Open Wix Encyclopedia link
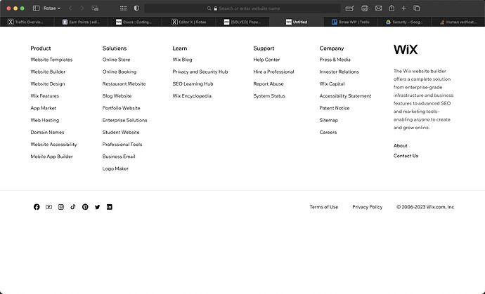This screenshot has height=294, width=485. coord(192,95)
